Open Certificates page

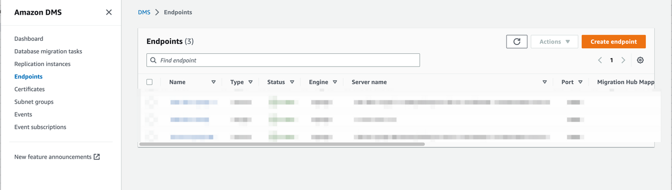click(x=29, y=89)
